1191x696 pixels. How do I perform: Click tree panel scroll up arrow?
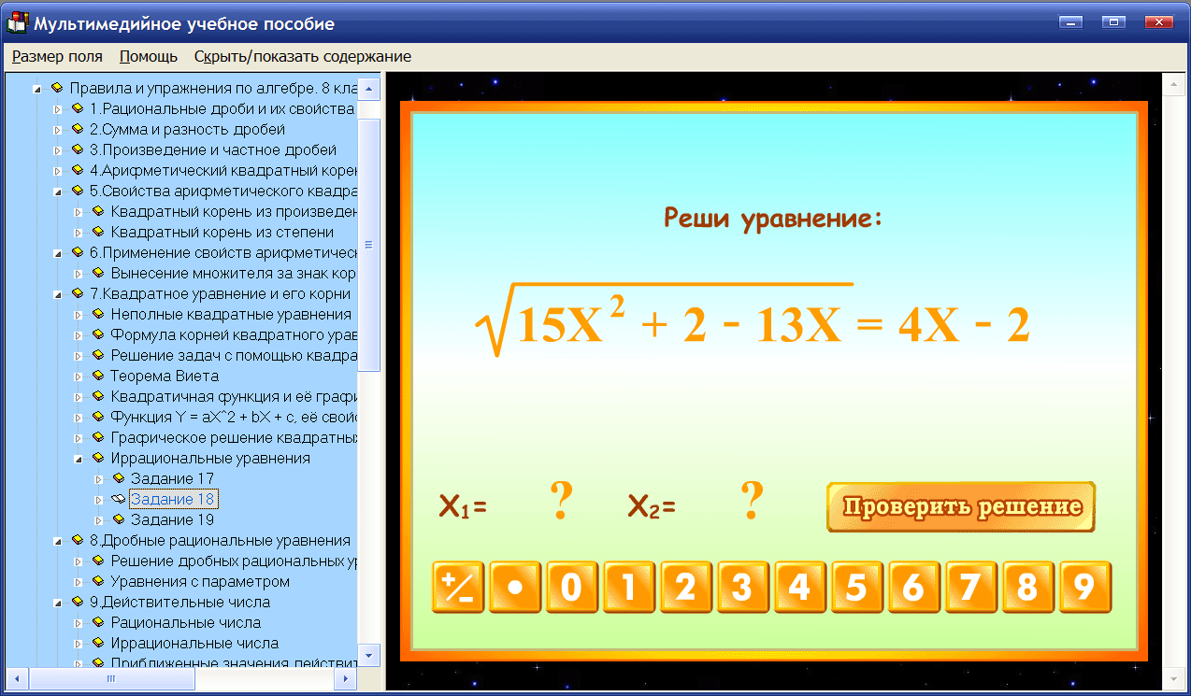point(369,90)
